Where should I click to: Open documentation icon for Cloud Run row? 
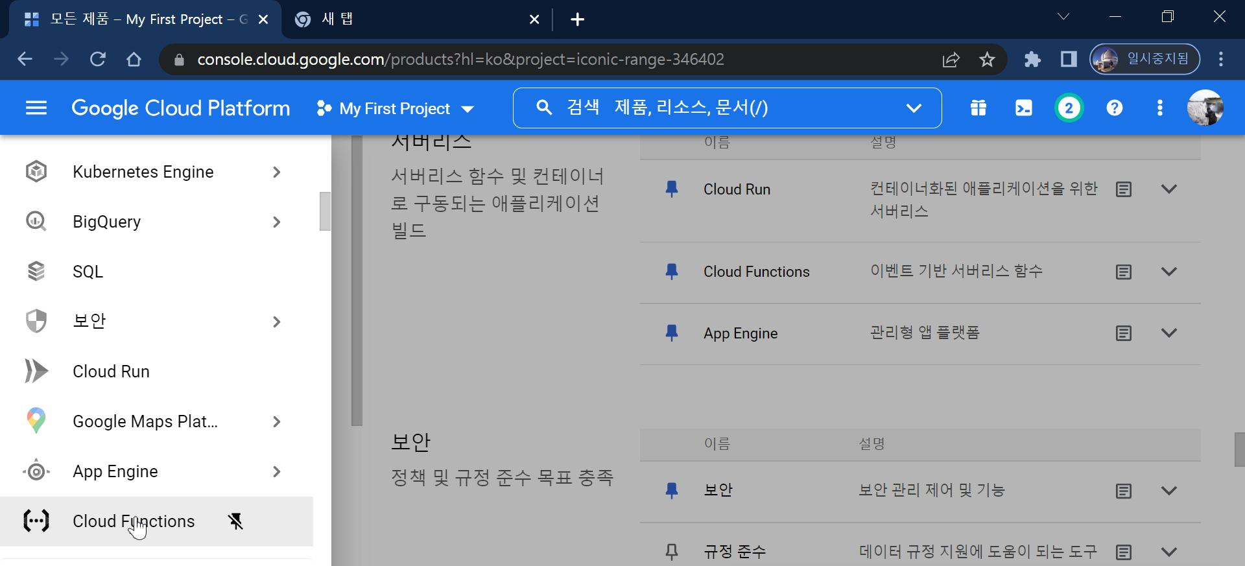[x=1124, y=189]
